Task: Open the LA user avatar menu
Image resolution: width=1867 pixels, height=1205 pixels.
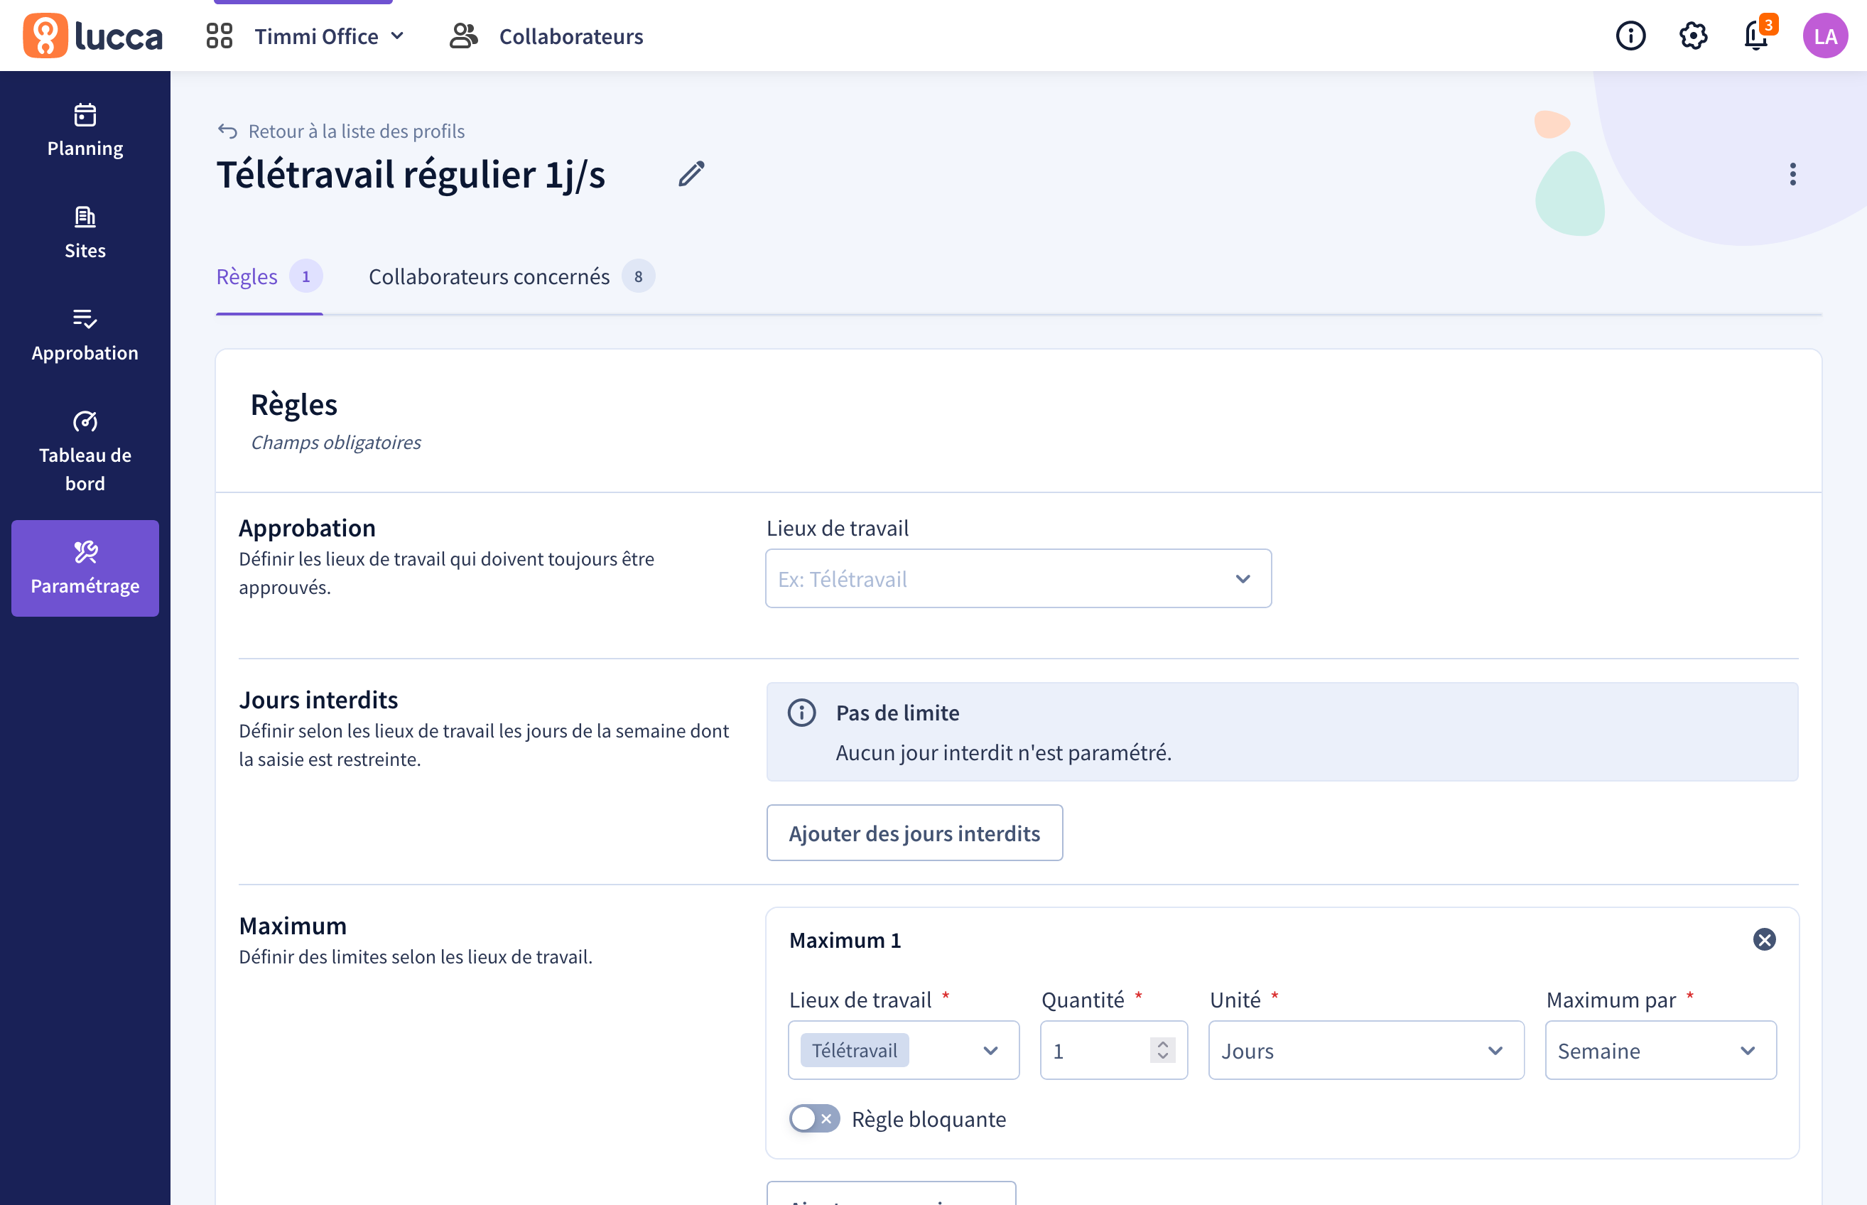Action: coord(1825,36)
